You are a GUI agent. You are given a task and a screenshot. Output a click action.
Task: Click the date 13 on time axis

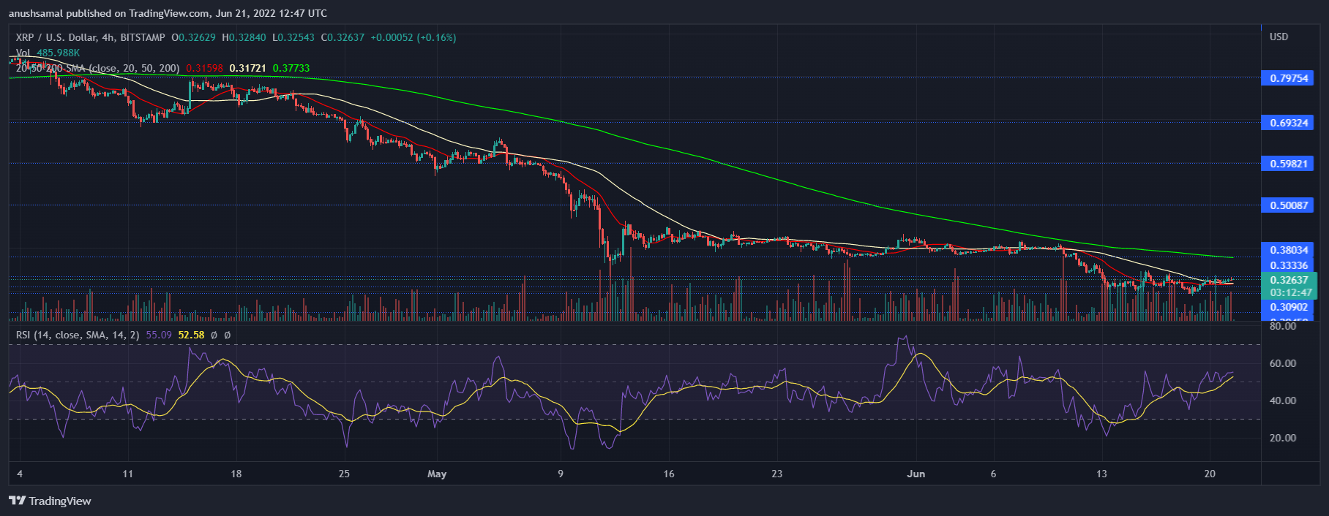(x=1101, y=474)
